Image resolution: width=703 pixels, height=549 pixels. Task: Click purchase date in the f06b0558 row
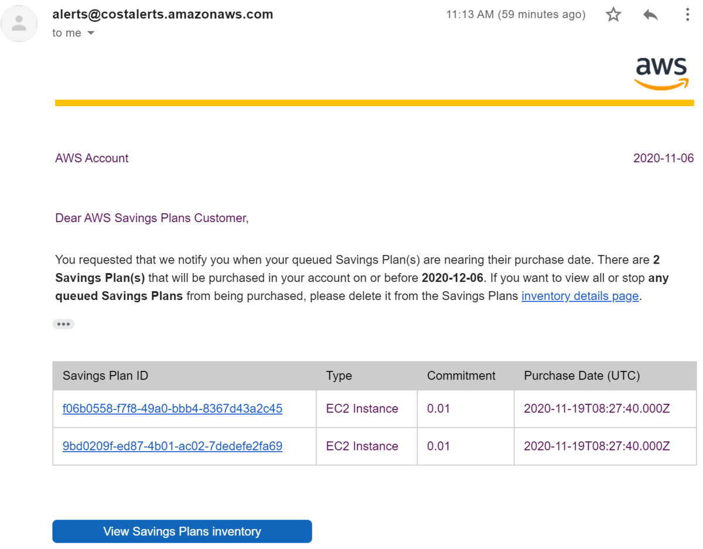[596, 408]
